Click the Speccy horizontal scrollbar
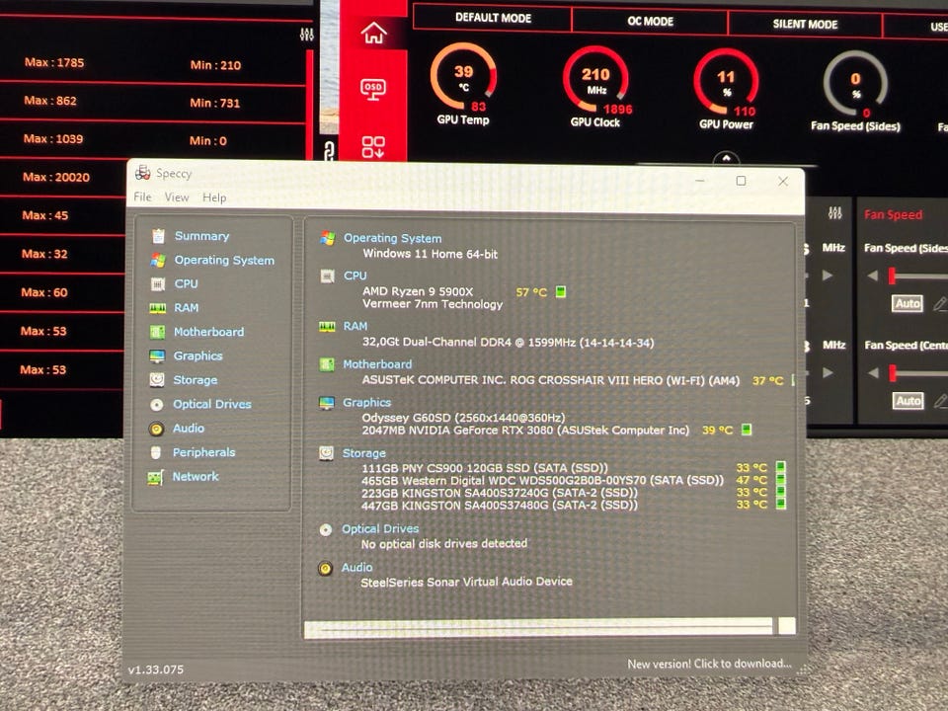This screenshot has width=948, height=711. tap(538, 628)
